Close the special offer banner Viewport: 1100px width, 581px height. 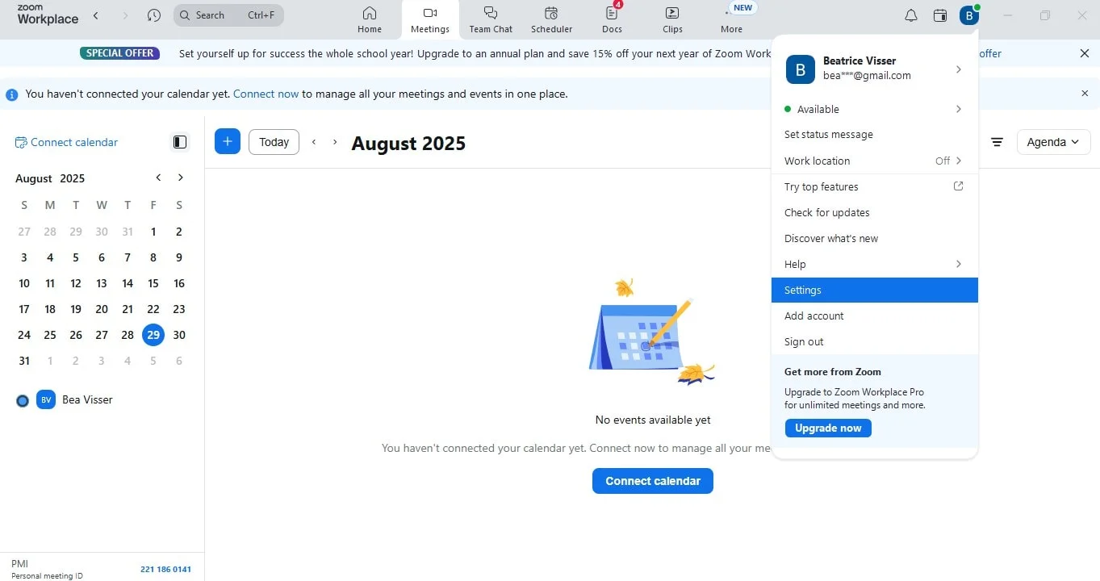pos(1085,53)
